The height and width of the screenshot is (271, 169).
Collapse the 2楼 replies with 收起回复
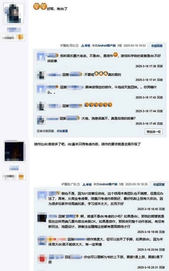point(157,46)
